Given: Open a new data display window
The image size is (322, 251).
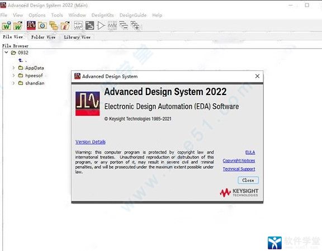Looking at the screenshot, I should pyautogui.click(x=112, y=26).
